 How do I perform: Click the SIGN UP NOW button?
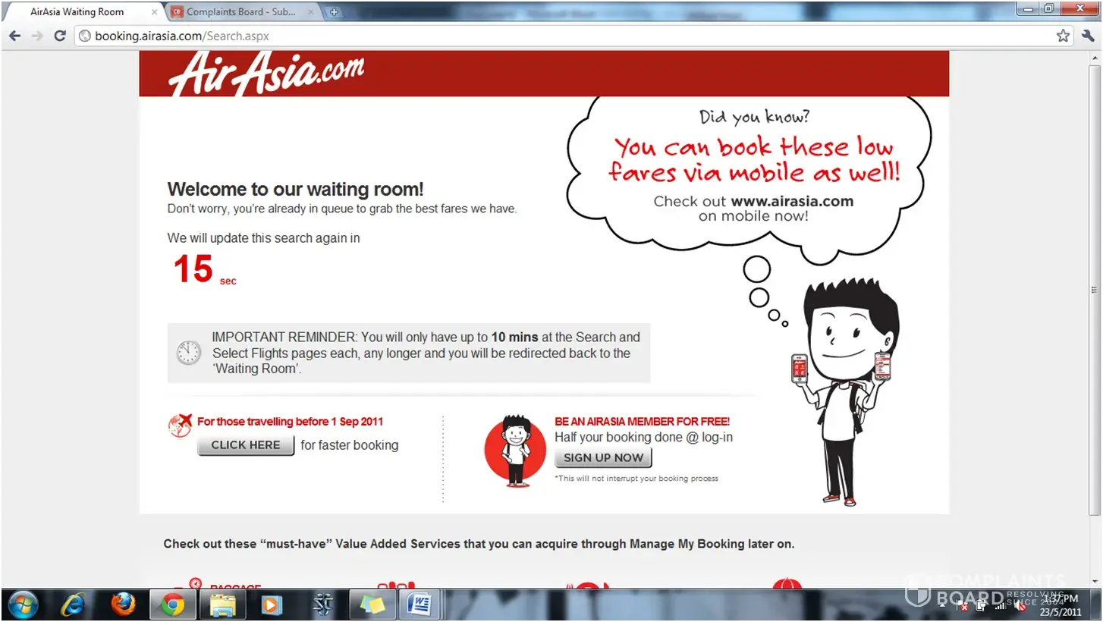click(x=603, y=458)
